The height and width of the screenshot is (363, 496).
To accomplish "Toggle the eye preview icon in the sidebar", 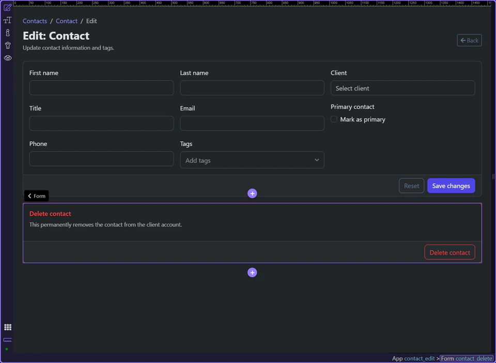I will pyautogui.click(x=7, y=58).
